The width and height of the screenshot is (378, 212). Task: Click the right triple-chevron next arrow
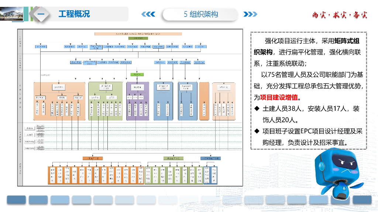click(250, 14)
